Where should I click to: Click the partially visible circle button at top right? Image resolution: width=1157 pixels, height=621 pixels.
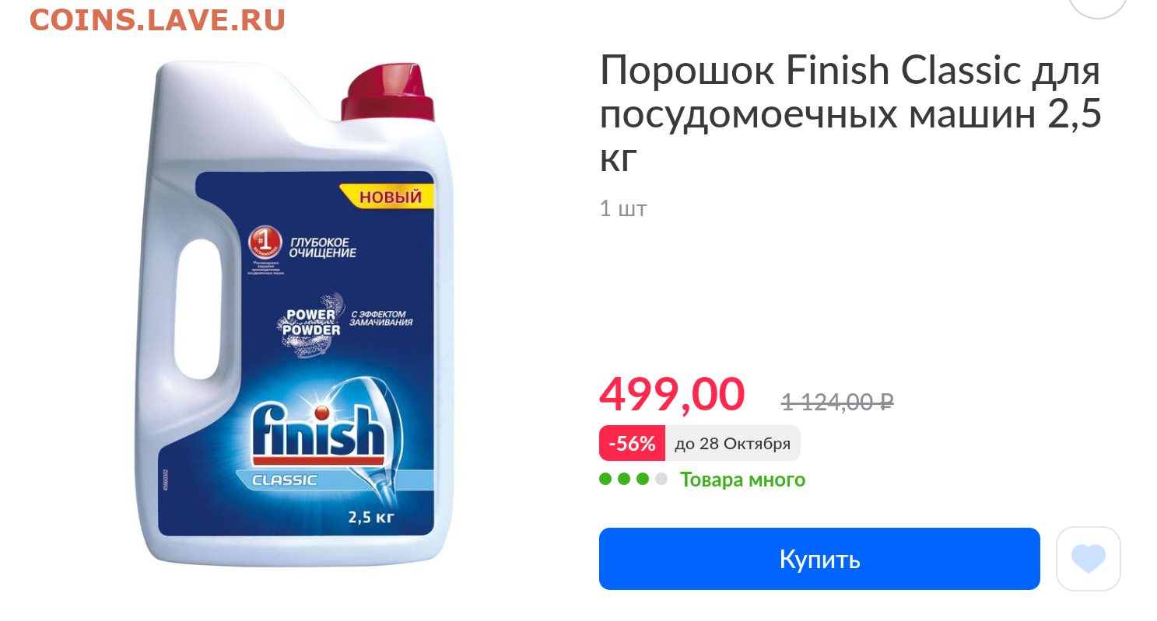pos(1098,6)
